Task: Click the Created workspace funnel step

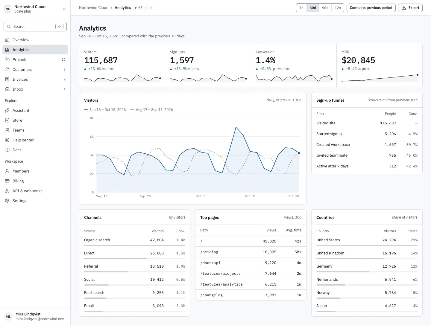Action: (x=367, y=145)
